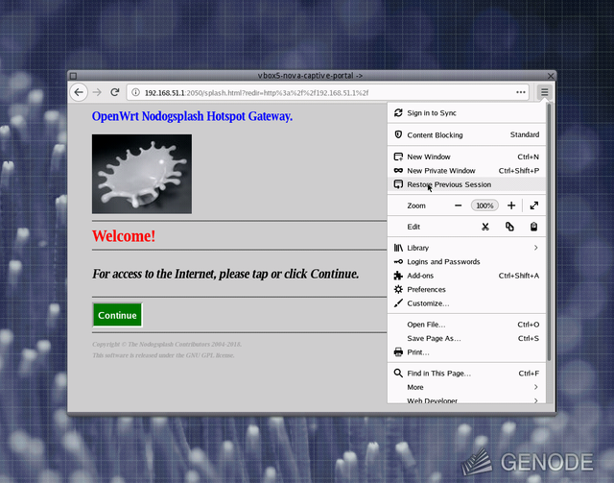Select New Private Window entry

467,171
